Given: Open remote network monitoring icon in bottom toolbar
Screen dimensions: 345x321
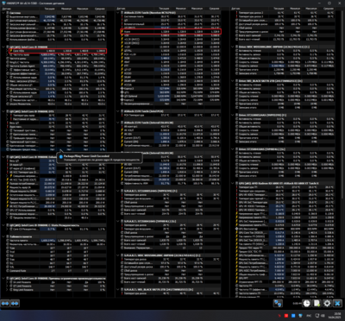Looking at the screenshot, I should click(x=278, y=303).
